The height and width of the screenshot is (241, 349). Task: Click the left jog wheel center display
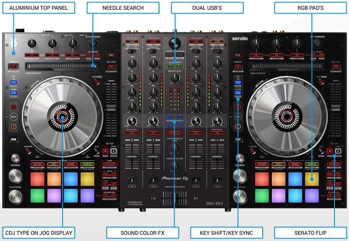click(62, 117)
